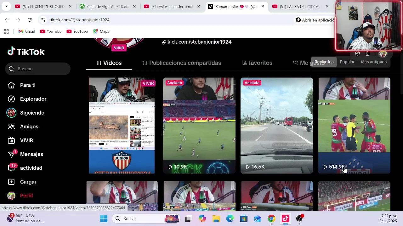Open the Maps bookmark
Image resolution: width=403 pixels, height=226 pixels.
click(x=101, y=31)
